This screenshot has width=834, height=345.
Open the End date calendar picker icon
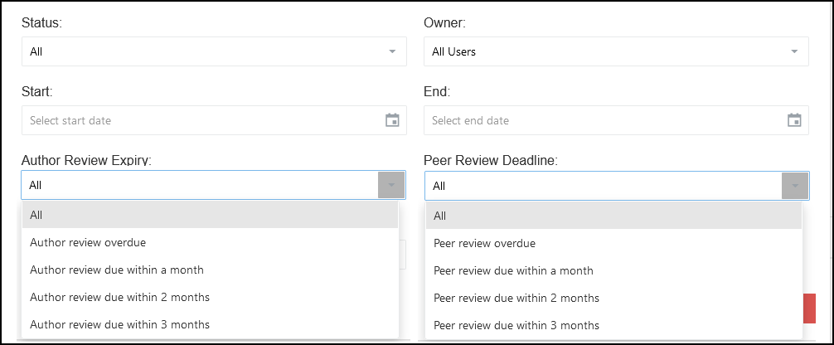[x=794, y=120]
